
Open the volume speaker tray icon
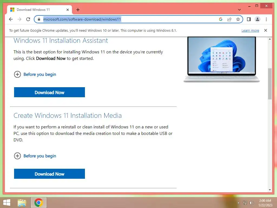click(x=251, y=203)
